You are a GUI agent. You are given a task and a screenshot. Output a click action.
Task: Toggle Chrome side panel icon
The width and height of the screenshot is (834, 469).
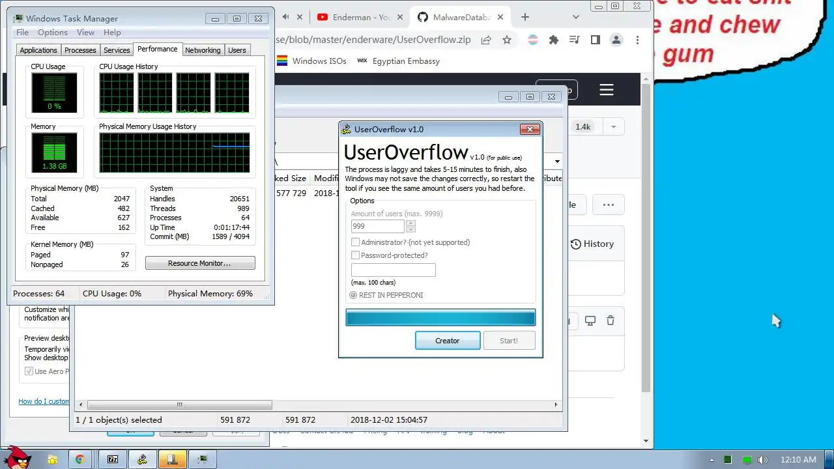point(595,40)
